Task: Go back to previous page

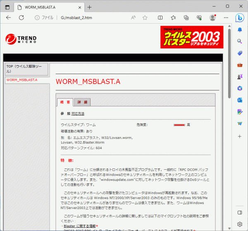Action: point(8,17)
